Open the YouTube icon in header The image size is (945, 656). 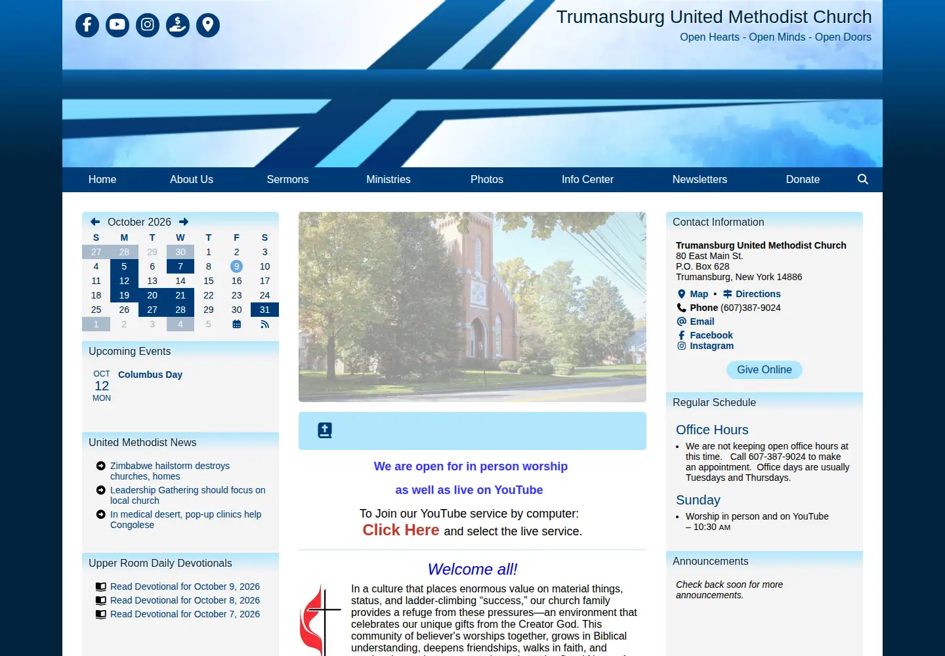pos(117,25)
